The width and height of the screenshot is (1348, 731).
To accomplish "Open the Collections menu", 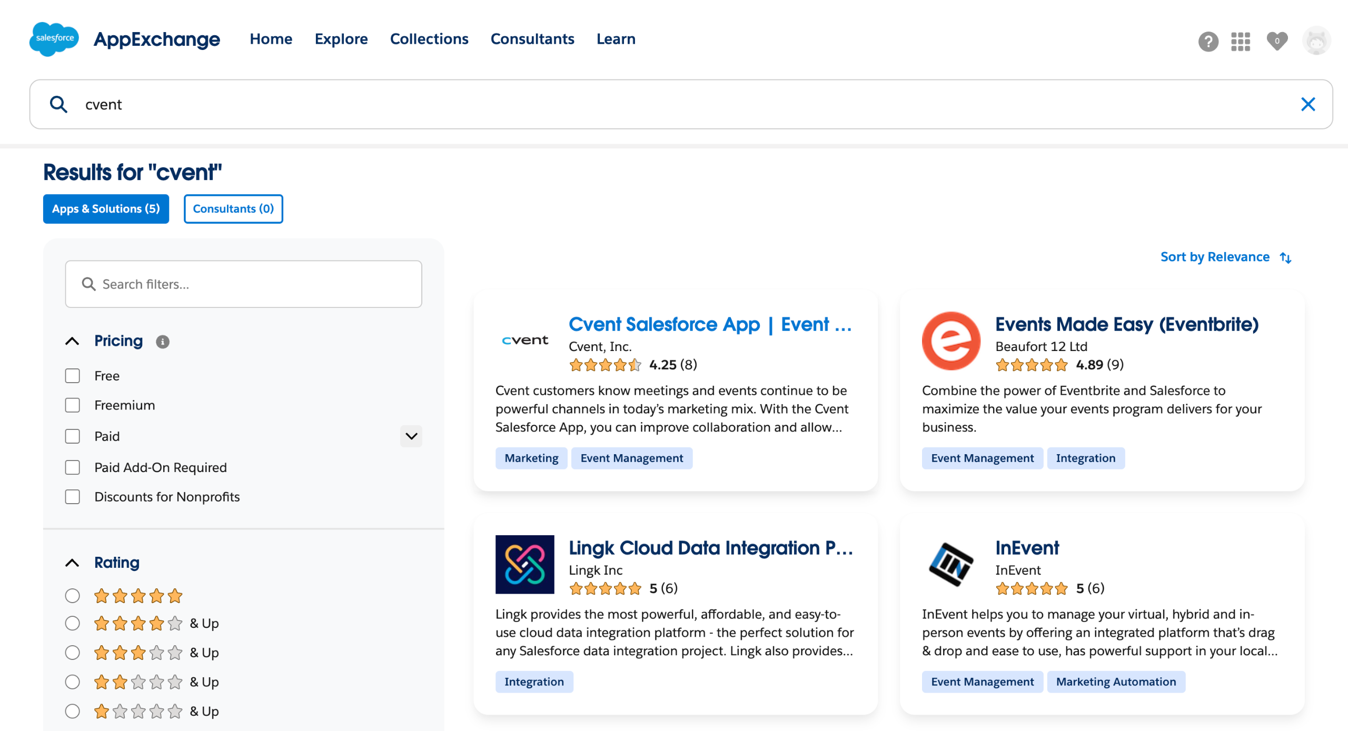I will [429, 39].
